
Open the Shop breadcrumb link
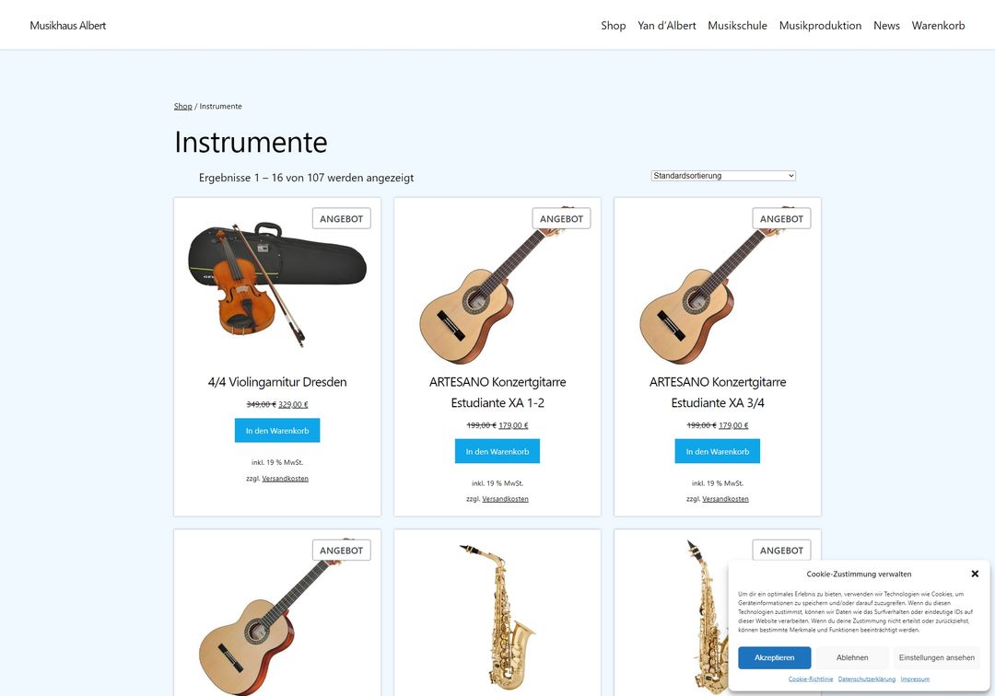point(182,107)
